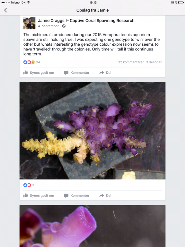View the 94 reactions on post
185x247 pixels.
pyautogui.click(x=31, y=62)
